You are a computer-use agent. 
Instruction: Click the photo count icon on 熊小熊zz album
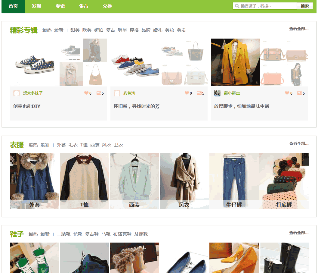tap(299, 93)
